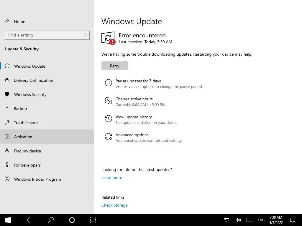
Task: Click the Advanced options gear-arrows icon
Action: click(109, 137)
